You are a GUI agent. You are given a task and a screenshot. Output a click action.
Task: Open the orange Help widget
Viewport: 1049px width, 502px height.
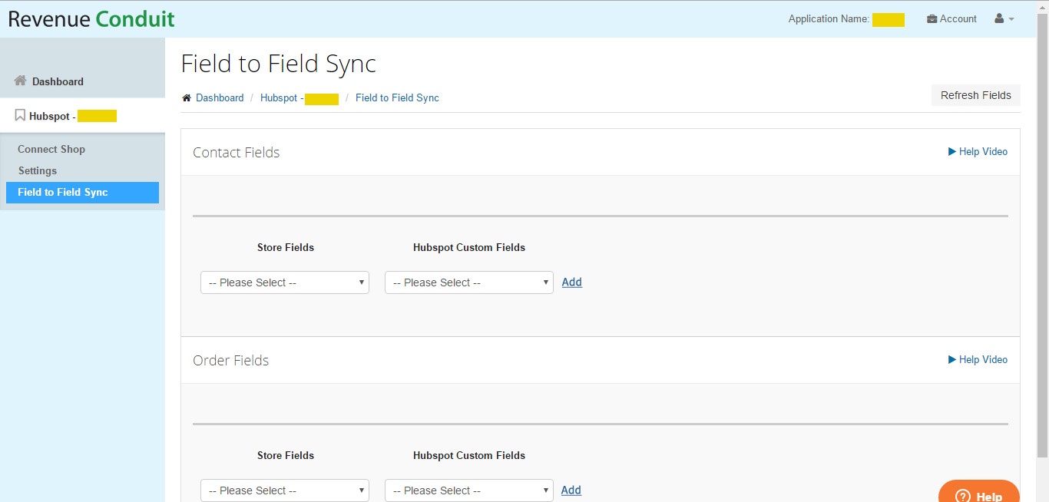click(978, 494)
